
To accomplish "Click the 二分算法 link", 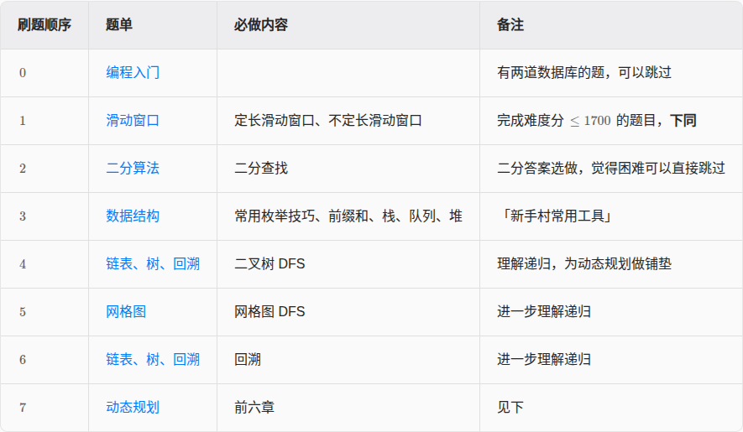I will (x=133, y=169).
